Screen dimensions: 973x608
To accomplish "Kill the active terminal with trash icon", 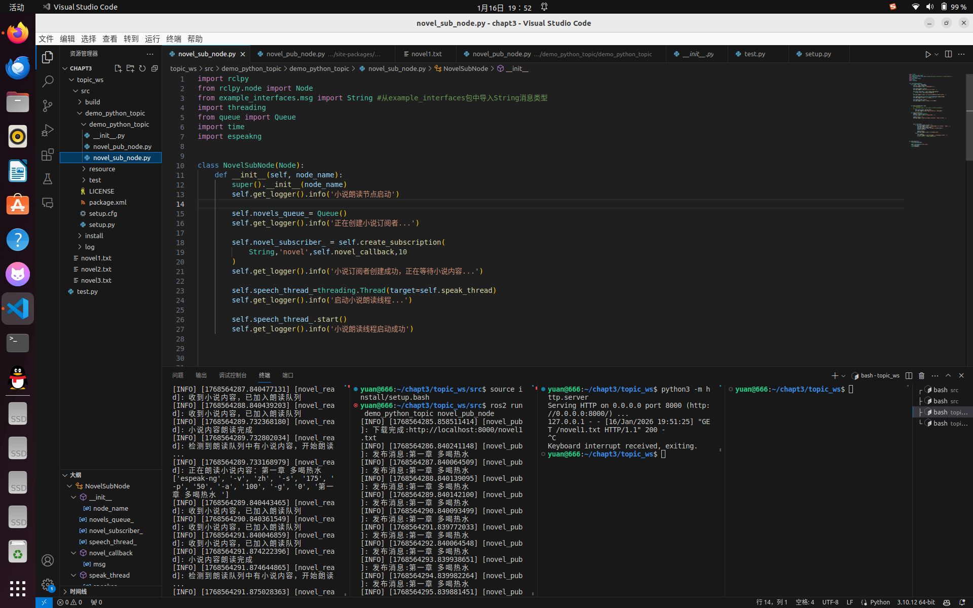I will coord(921,375).
